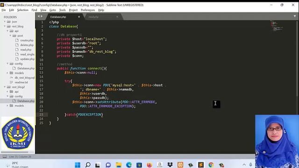Click the minimap code preview
Viewport: 299px width, 168px height.
click(x=276, y=26)
